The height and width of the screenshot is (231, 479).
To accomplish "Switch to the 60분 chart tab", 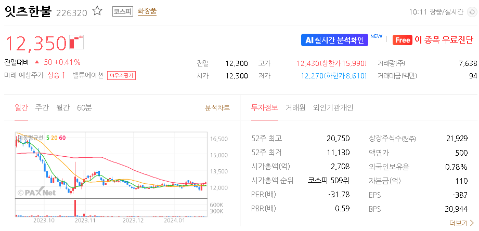I will (85, 107).
